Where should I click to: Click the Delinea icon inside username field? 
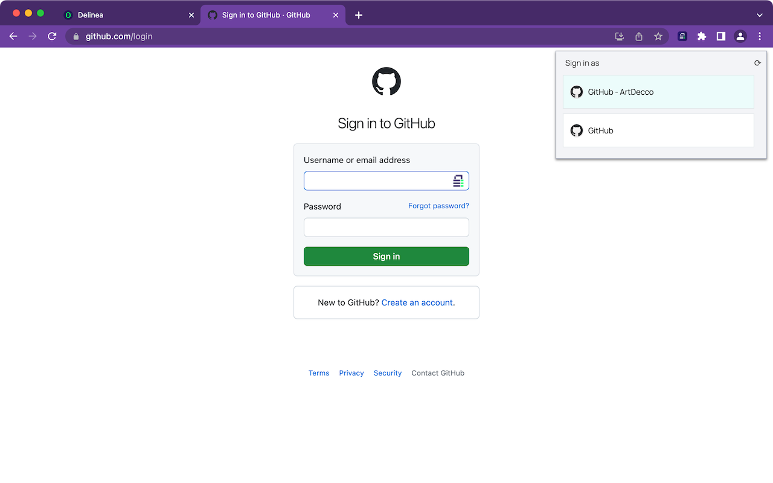(x=458, y=181)
